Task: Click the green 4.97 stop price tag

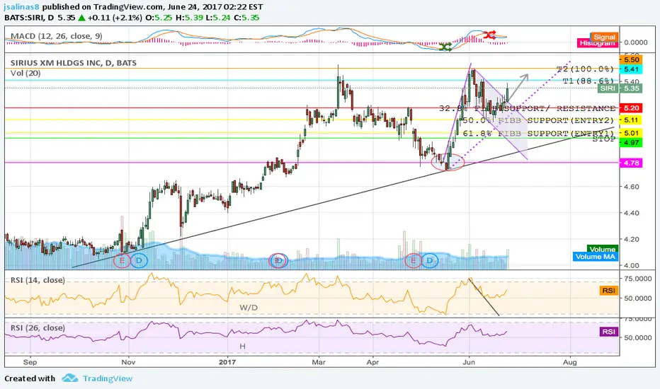Action: [630, 143]
